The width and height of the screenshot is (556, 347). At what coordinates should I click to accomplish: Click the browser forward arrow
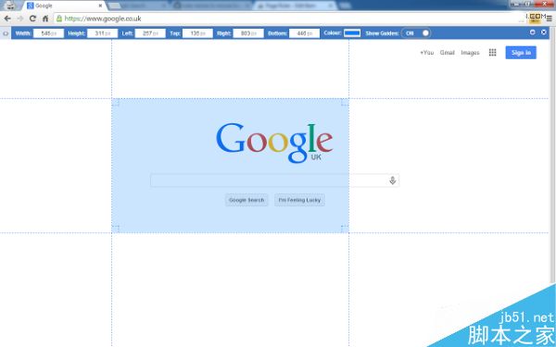point(20,19)
